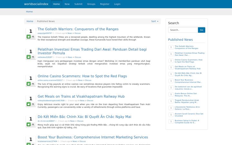Open sidebar link Ancient Scroll Ceramic Dice Set
Viewport: 232px width, 145px height.
pyautogui.click(x=189, y=115)
